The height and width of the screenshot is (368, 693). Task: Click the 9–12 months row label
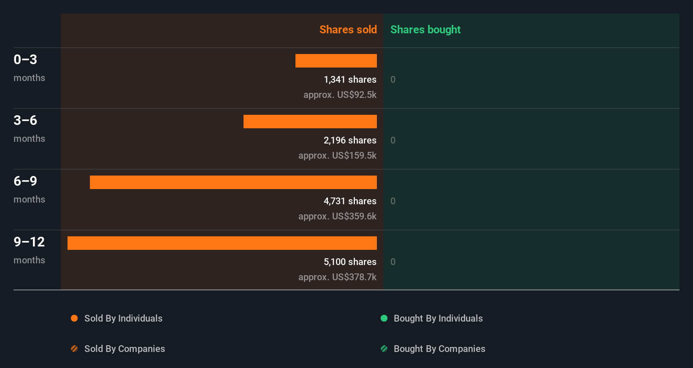coord(29,250)
